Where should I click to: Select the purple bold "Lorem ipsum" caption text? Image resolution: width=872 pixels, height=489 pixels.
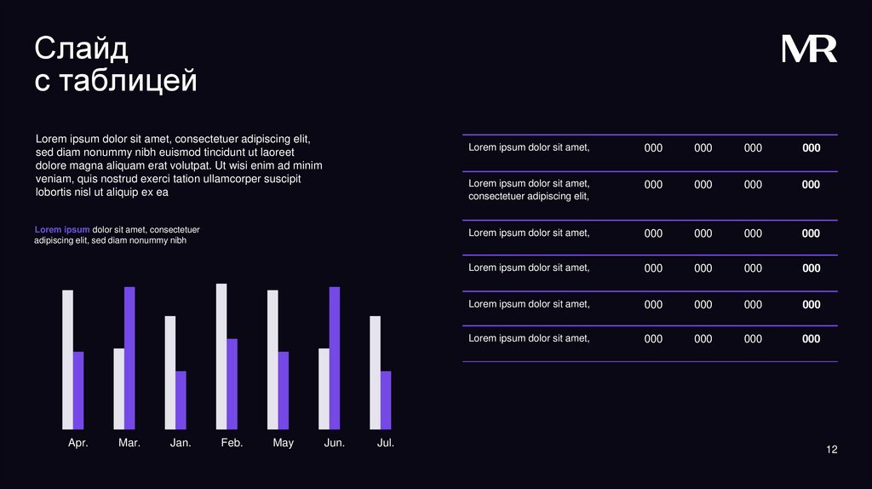click(x=62, y=230)
